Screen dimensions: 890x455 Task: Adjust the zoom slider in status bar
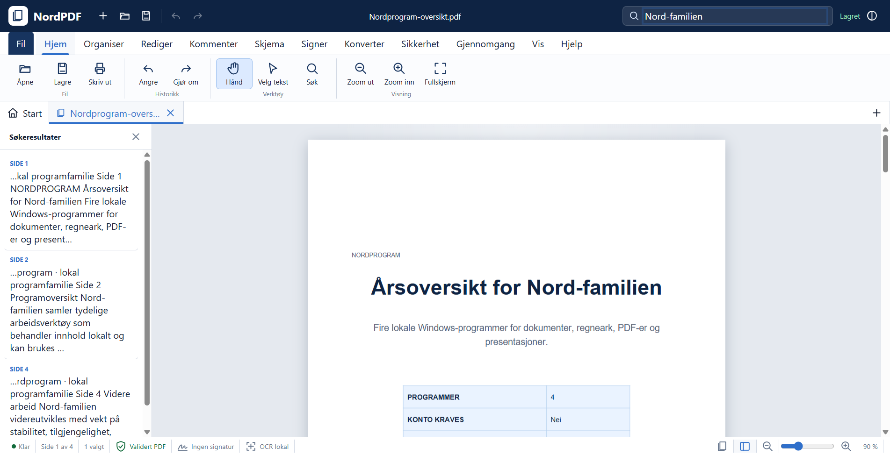[x=808, y=447]
